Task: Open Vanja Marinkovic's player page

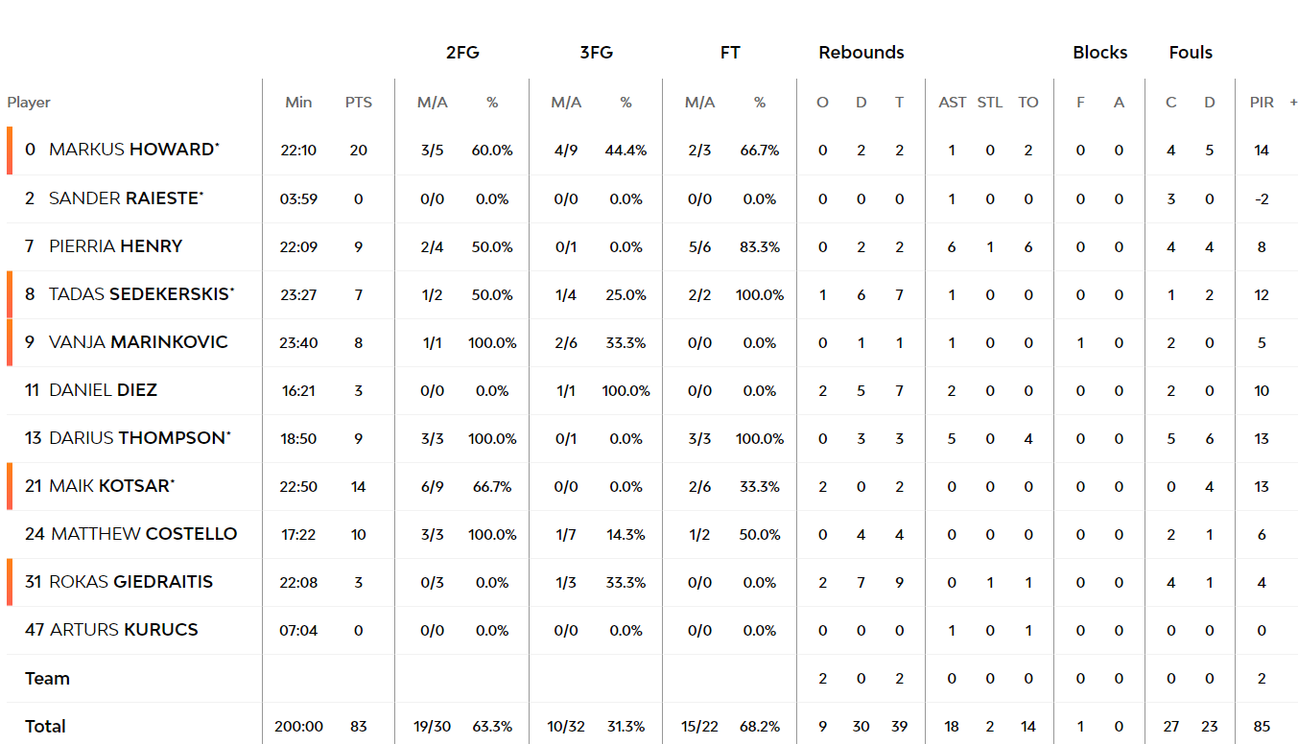Action: (x=138, y=342)
